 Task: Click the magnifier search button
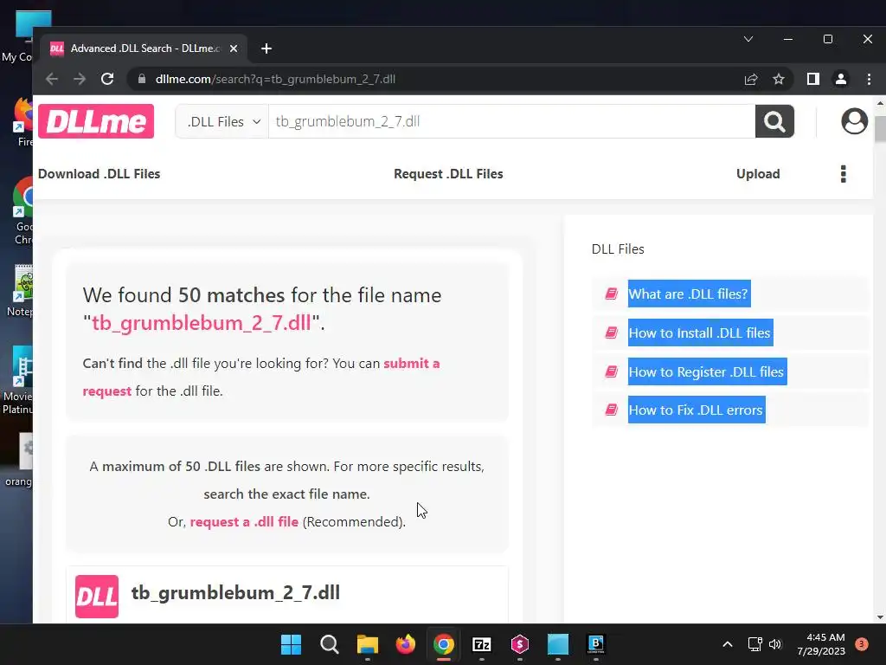click(774, 121)
